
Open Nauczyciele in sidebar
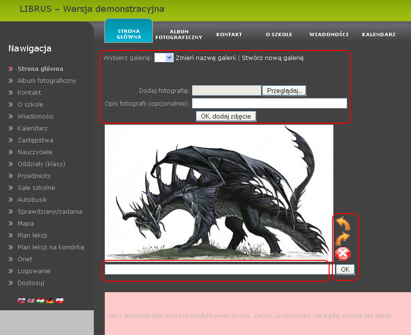point(35,152)
